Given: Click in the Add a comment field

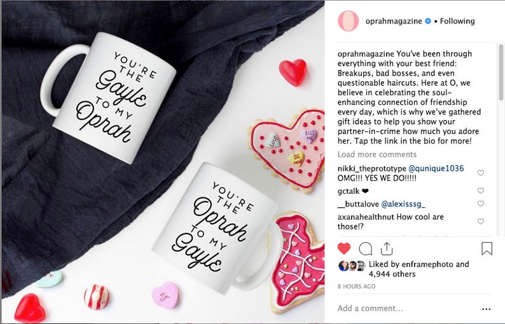Looking at the screenshot, I should (x=406, y=308).
